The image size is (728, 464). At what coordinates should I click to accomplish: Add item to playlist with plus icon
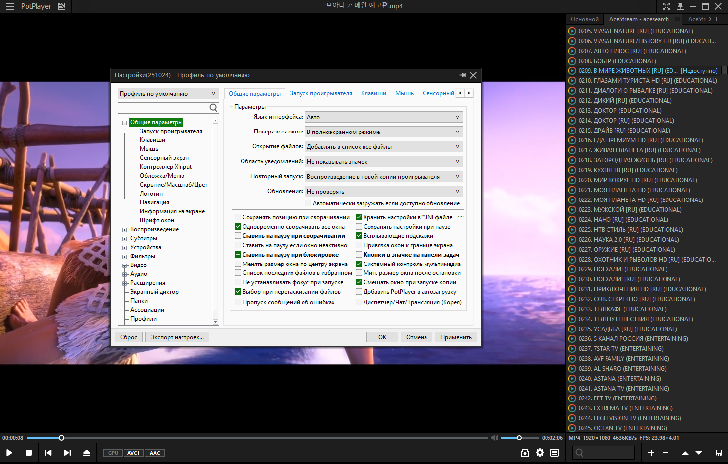pyautogui.click(x=651, y=453)
